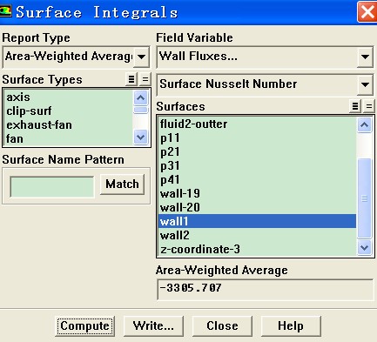This screenshot has width=377, height=342.
Task: Select fluid2-outter in Surfaces list
Action: 257,124
